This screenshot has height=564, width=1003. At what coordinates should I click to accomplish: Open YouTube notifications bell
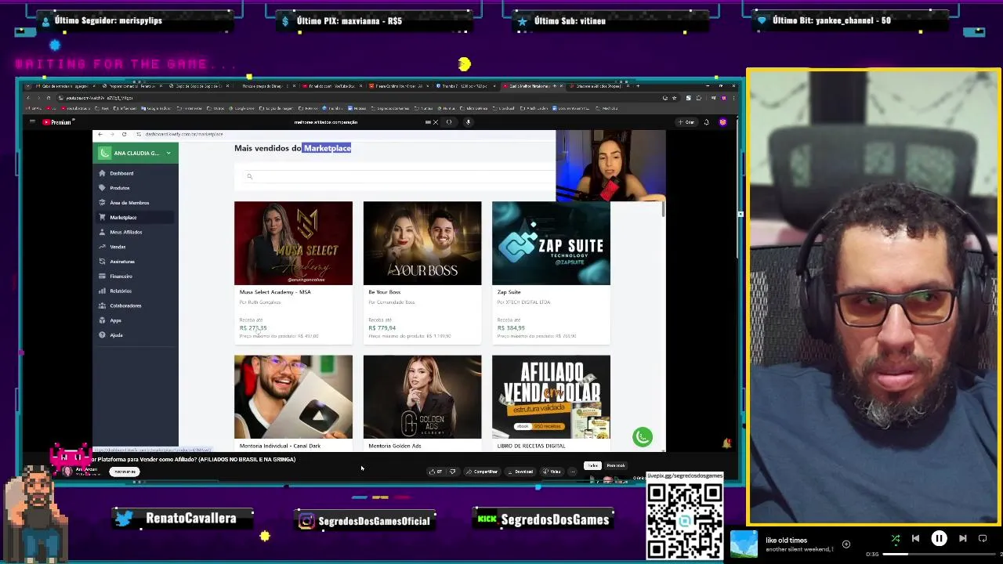click(x=706, y=122)
